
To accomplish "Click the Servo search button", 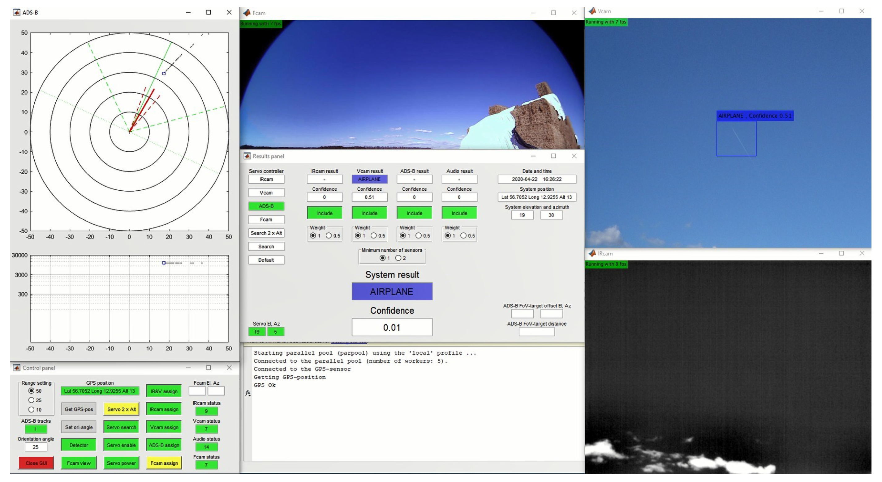I will [121, 427].
